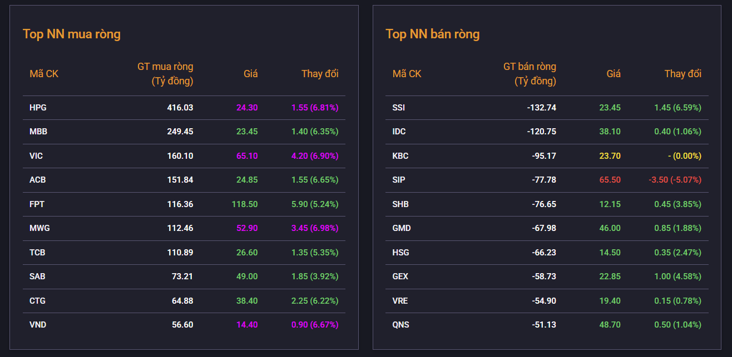Select the HSG stock code
Viewport: 732px width, 357px height.
coord(400,253)
